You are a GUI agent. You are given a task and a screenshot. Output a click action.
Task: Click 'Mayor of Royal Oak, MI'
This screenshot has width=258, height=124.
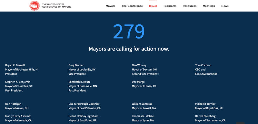click(209, 108)
